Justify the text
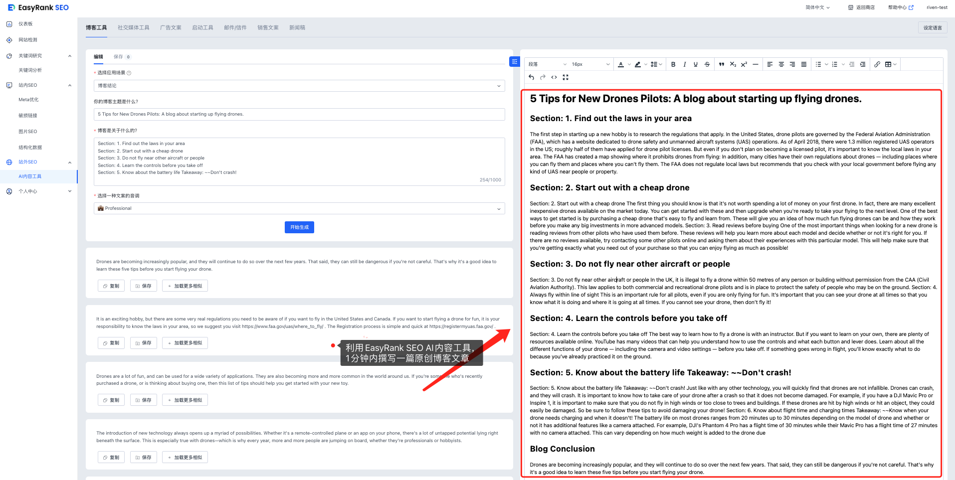The width and height of the screenshot is (955, 480). coord(804,64)
